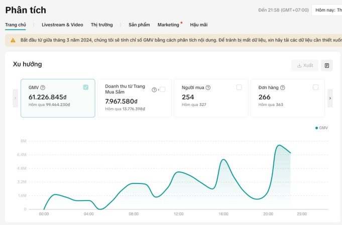
Task: Click the GMV help question-mark icon
Action: coord(43,87)
